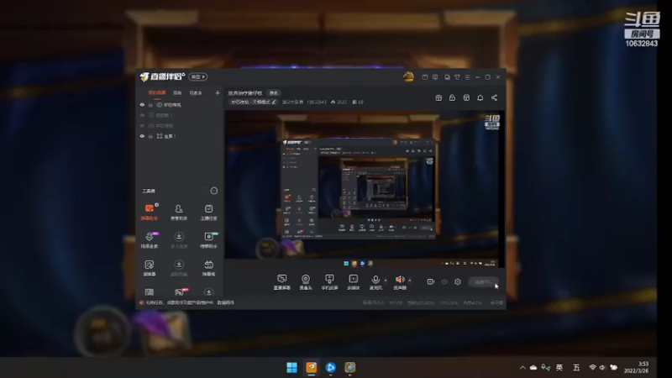Image resolution: width=672 pixels, height=378 pixels.
Task: Add a phone screen mirroring source
Action: click(329, 282)
